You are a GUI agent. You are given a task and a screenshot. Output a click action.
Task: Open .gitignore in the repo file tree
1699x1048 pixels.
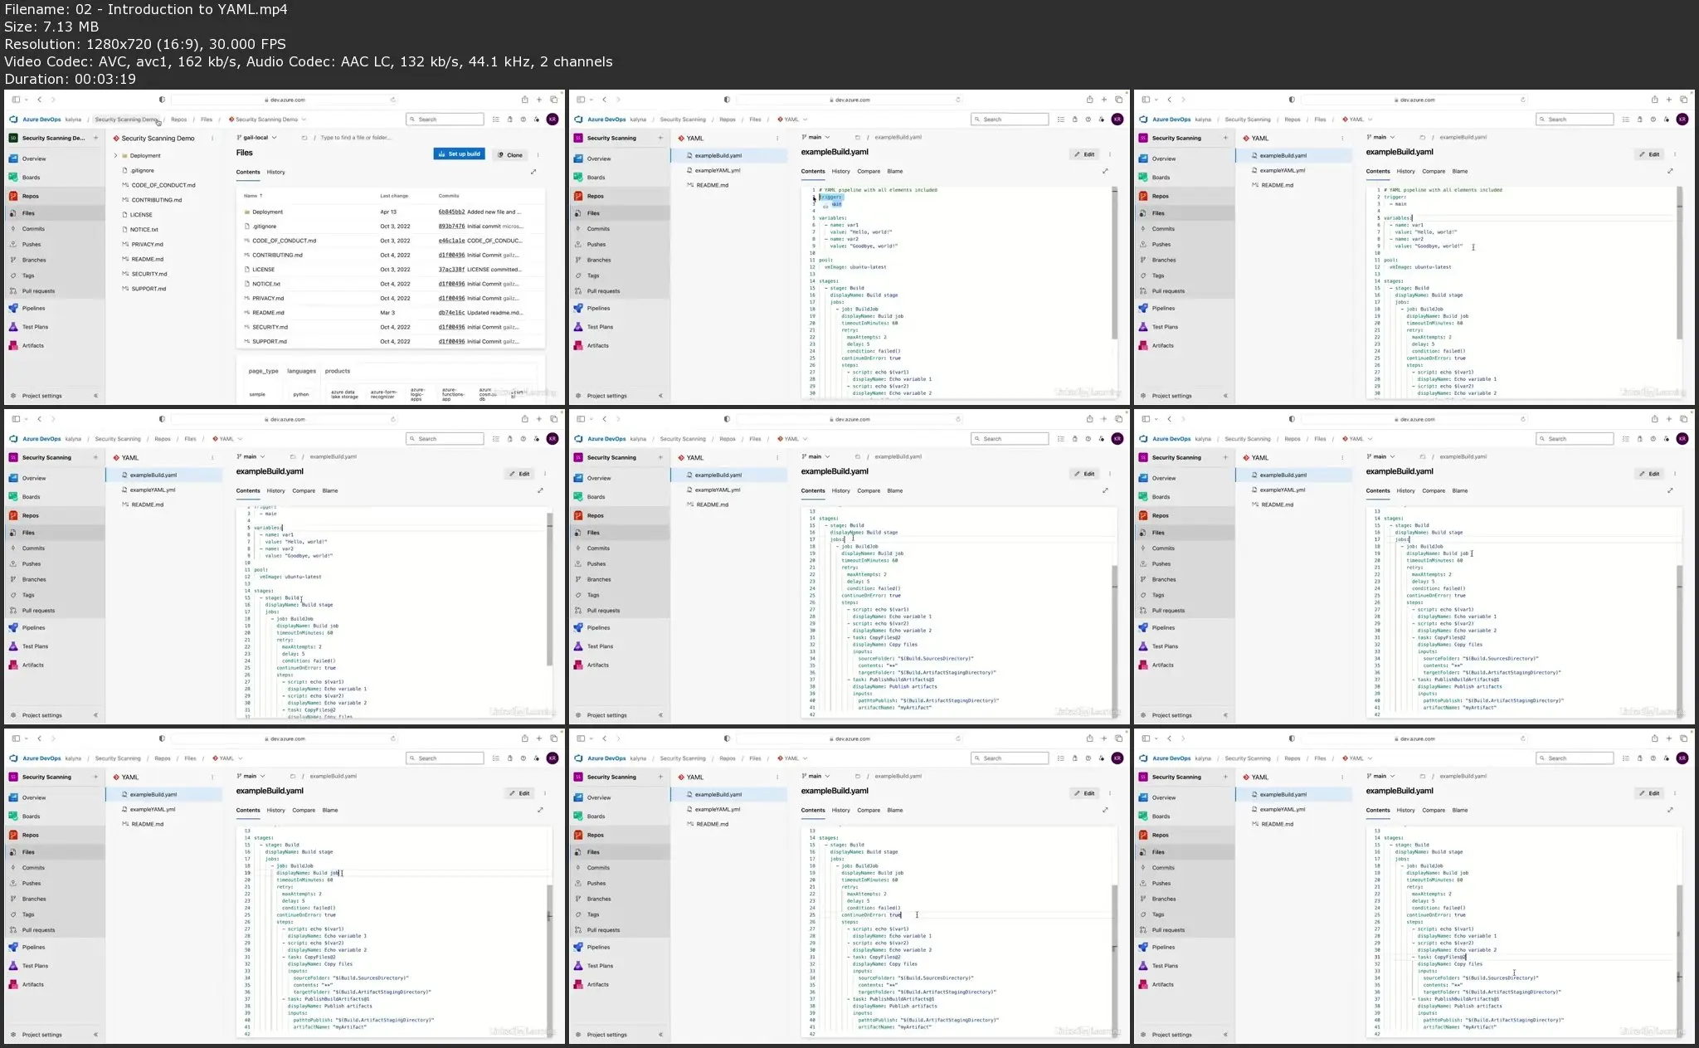(142, 170)
